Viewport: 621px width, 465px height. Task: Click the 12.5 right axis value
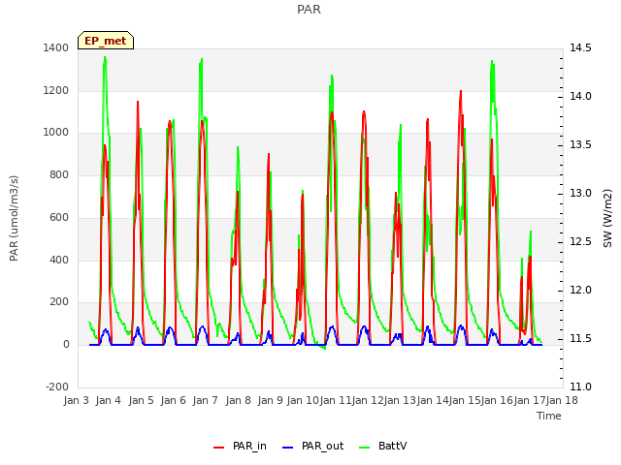pos(580,241)
